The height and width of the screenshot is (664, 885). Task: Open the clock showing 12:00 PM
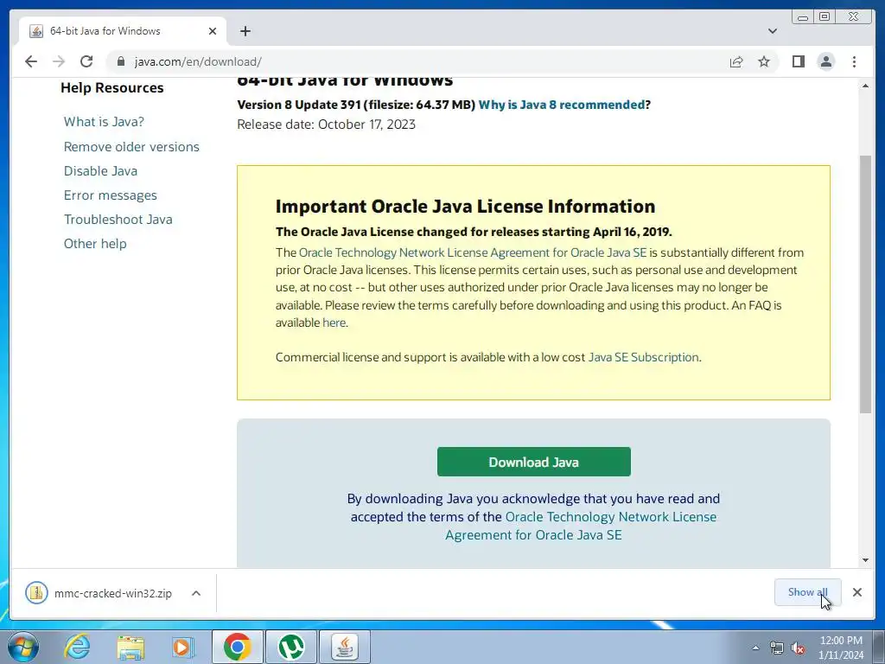[841, 648]
